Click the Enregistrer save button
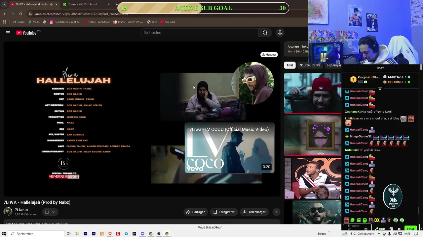This screenshot has height=237, width=423. click(x=223, y=212)
